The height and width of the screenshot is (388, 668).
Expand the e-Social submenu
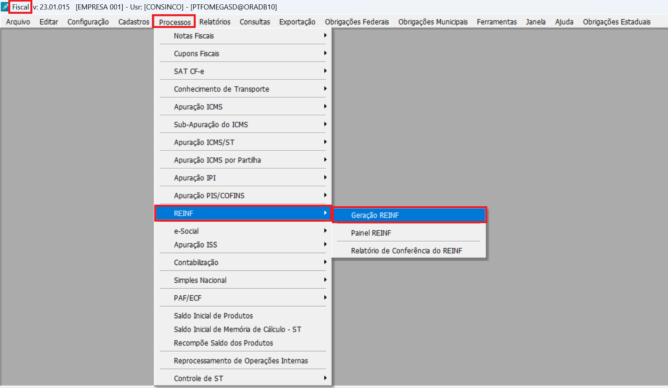(x=243, y=231)
